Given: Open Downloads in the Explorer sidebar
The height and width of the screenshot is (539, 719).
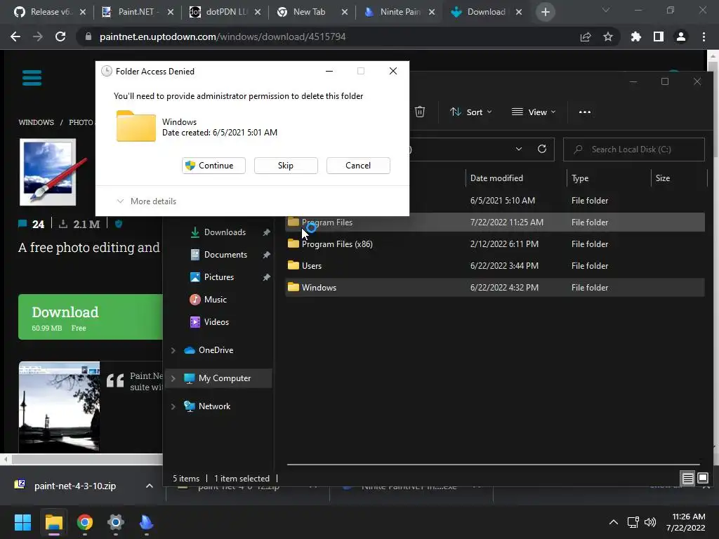Looking at the screenshot, I should click(x=225, y=232).
